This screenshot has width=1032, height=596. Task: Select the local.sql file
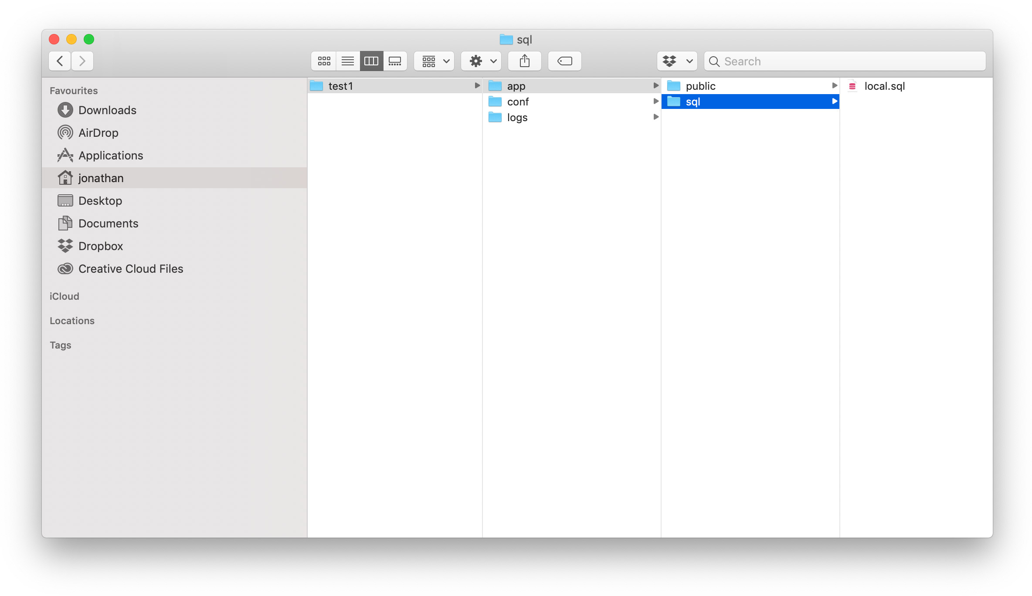(884, 86)
